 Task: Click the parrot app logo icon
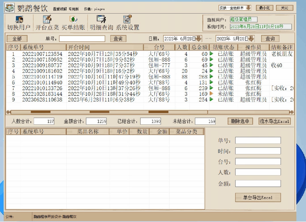tap(10, 8)
